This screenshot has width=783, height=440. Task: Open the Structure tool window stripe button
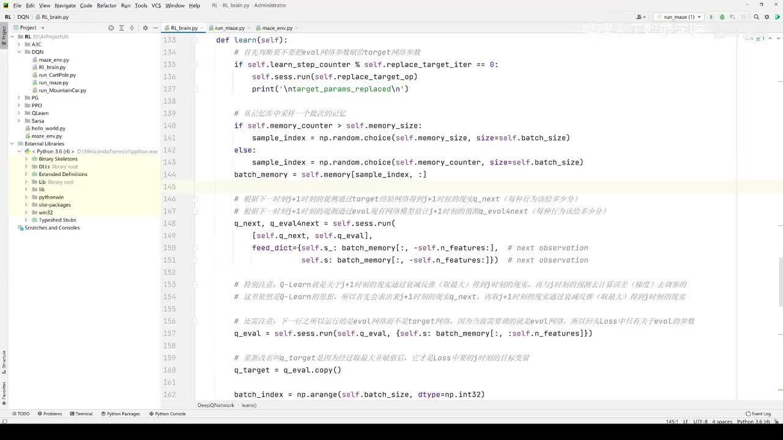pyautogui.click(x=4, y=361)
